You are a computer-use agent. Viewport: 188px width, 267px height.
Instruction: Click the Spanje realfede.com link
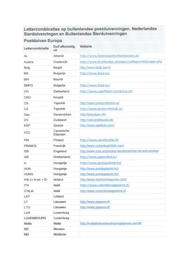point(97,125)
